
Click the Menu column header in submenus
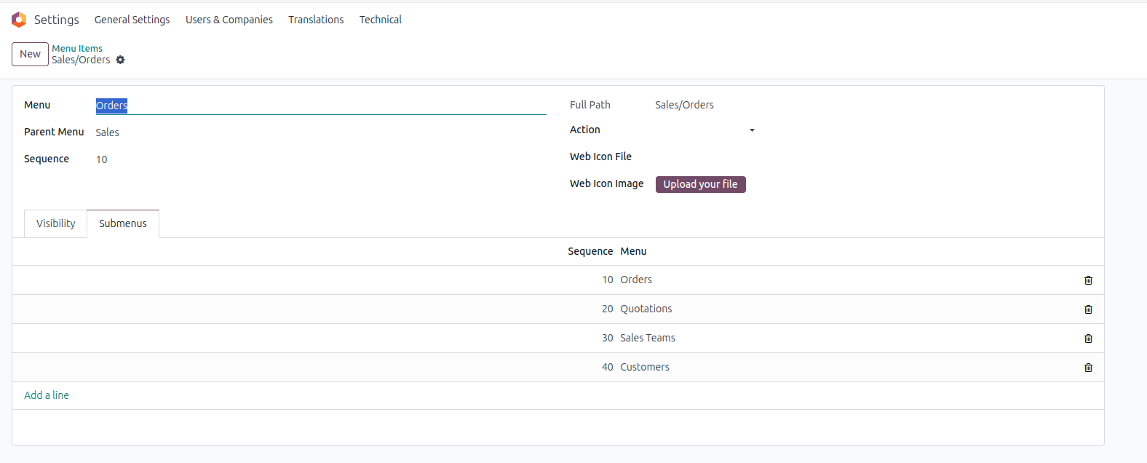point(633,251)
